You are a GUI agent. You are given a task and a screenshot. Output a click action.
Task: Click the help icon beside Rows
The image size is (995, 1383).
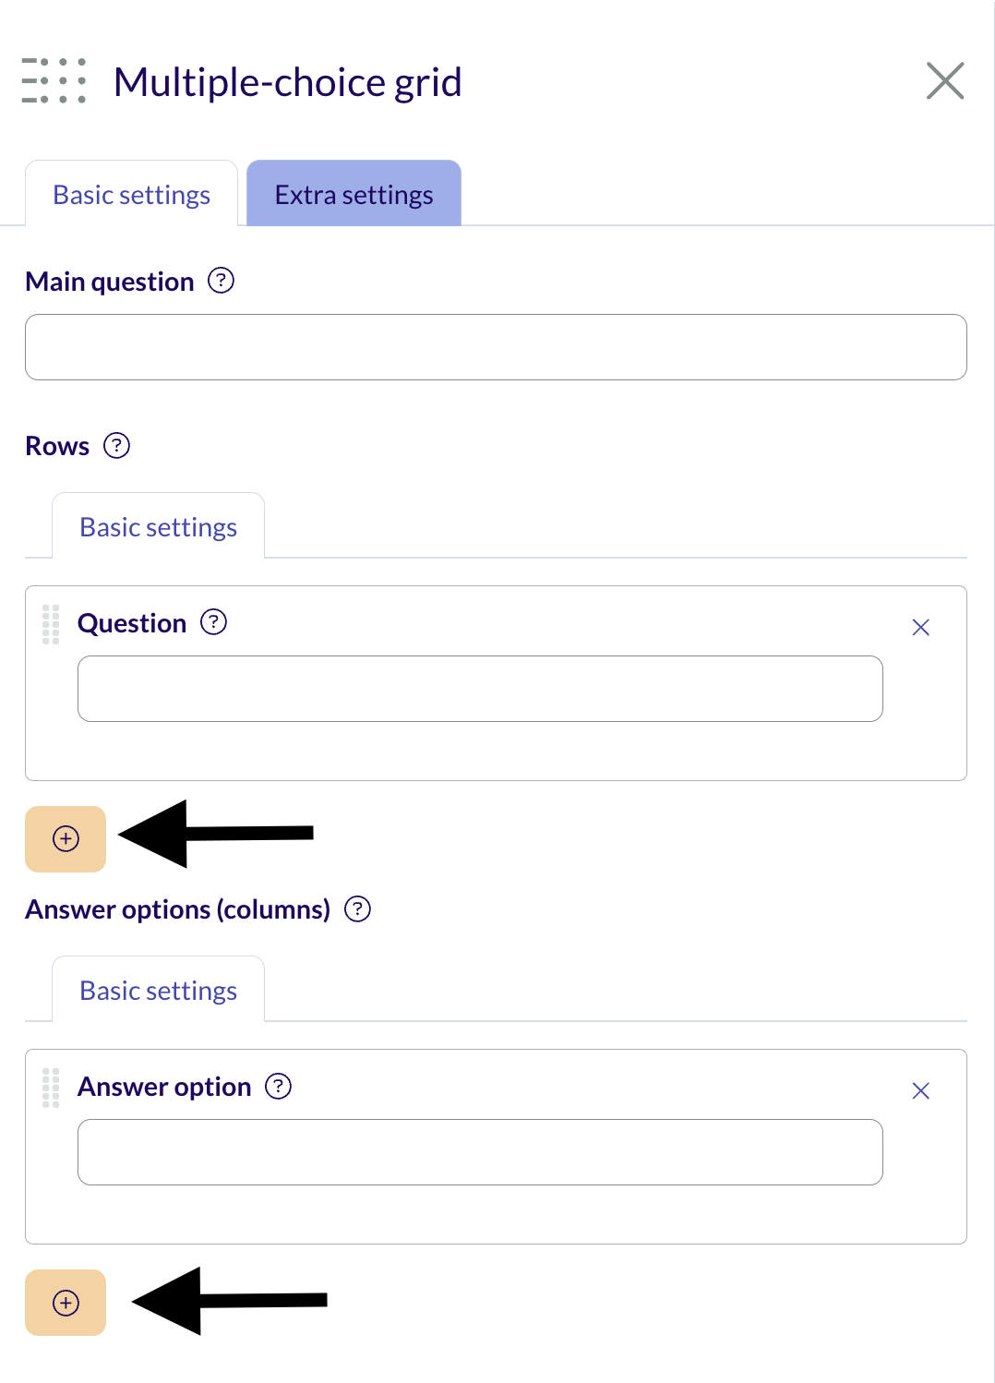point(116,446)
